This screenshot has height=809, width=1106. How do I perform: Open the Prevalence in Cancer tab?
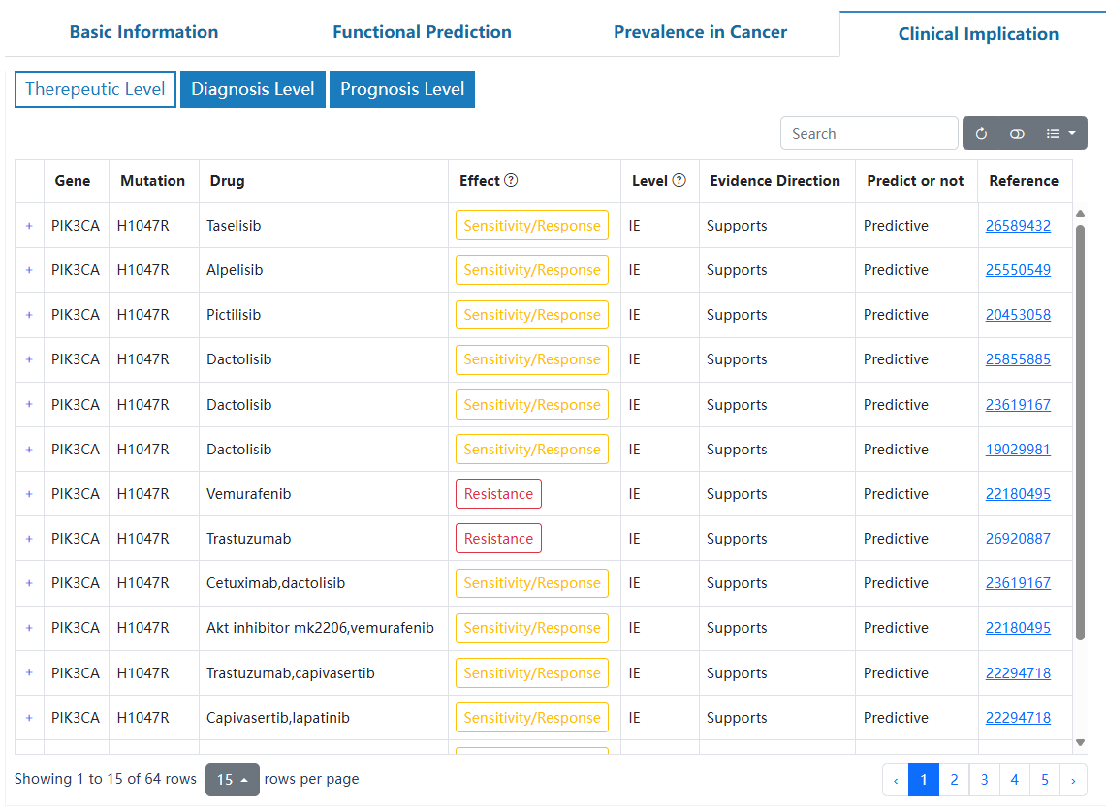700,32
